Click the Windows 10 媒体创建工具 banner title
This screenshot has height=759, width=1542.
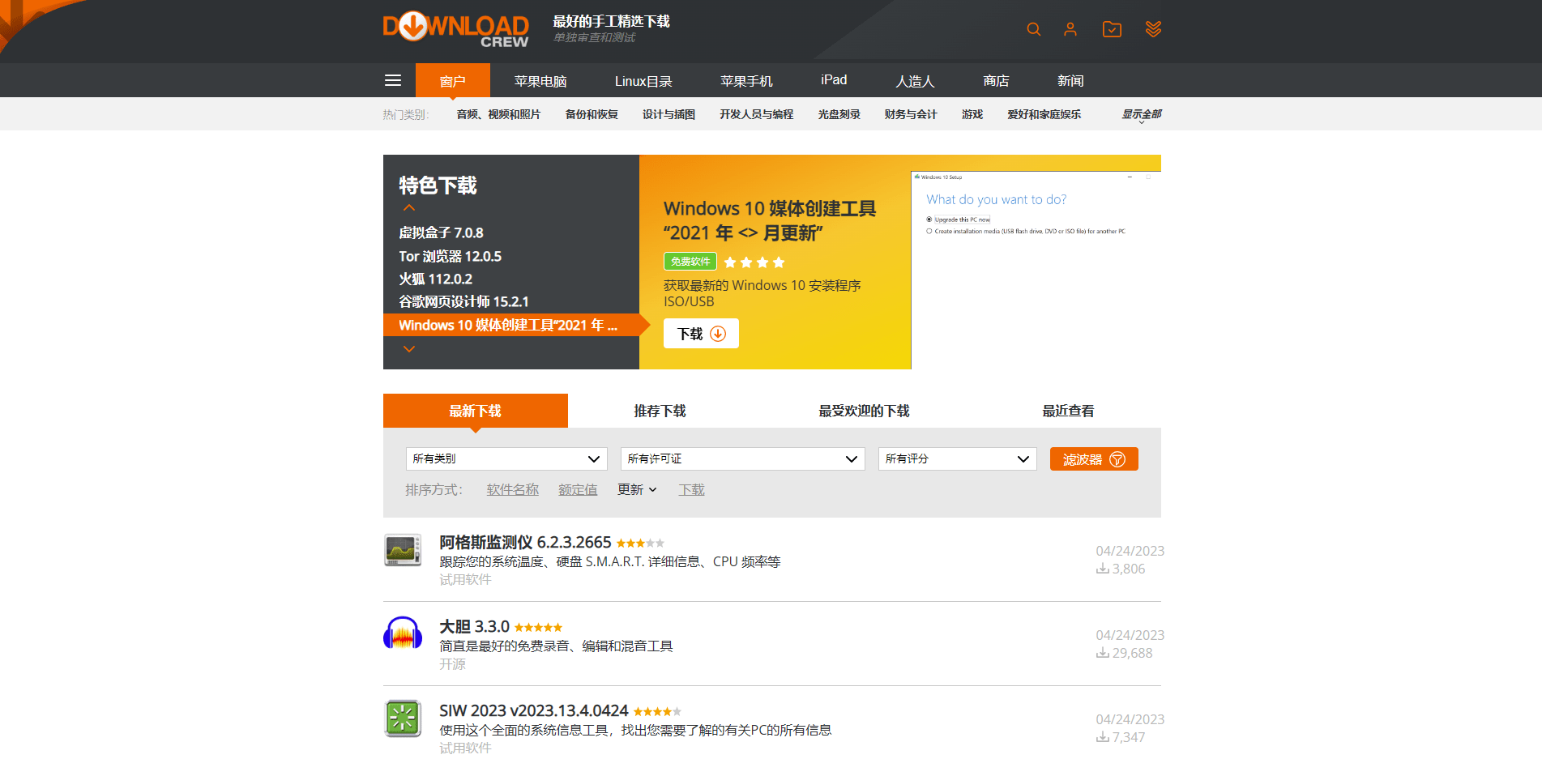pos(770,220)
